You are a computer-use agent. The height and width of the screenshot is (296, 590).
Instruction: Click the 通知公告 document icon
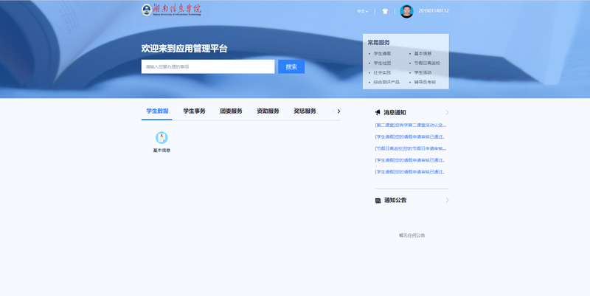(x=378, y=200)
